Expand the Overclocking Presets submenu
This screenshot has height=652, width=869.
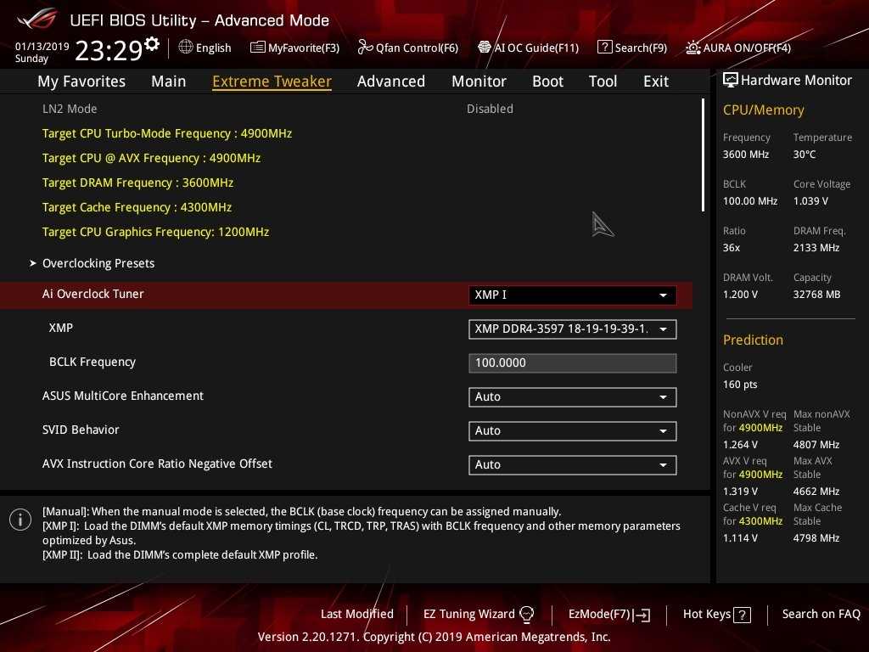click(98, 263)
